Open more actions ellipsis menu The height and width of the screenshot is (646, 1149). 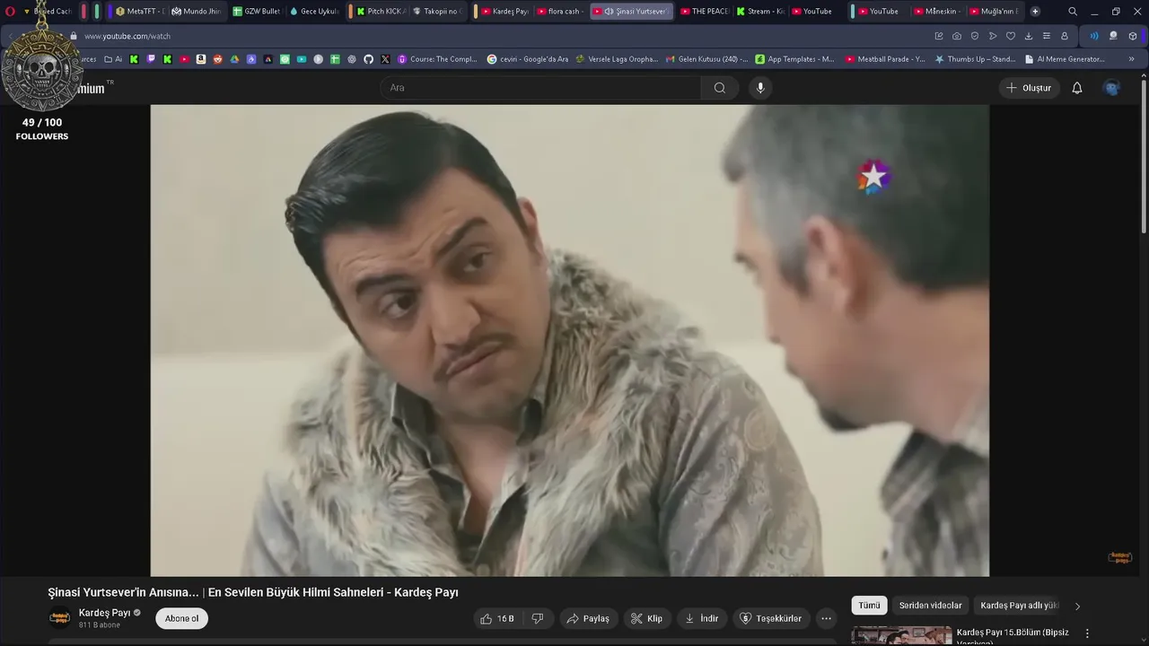click(826, 618)
